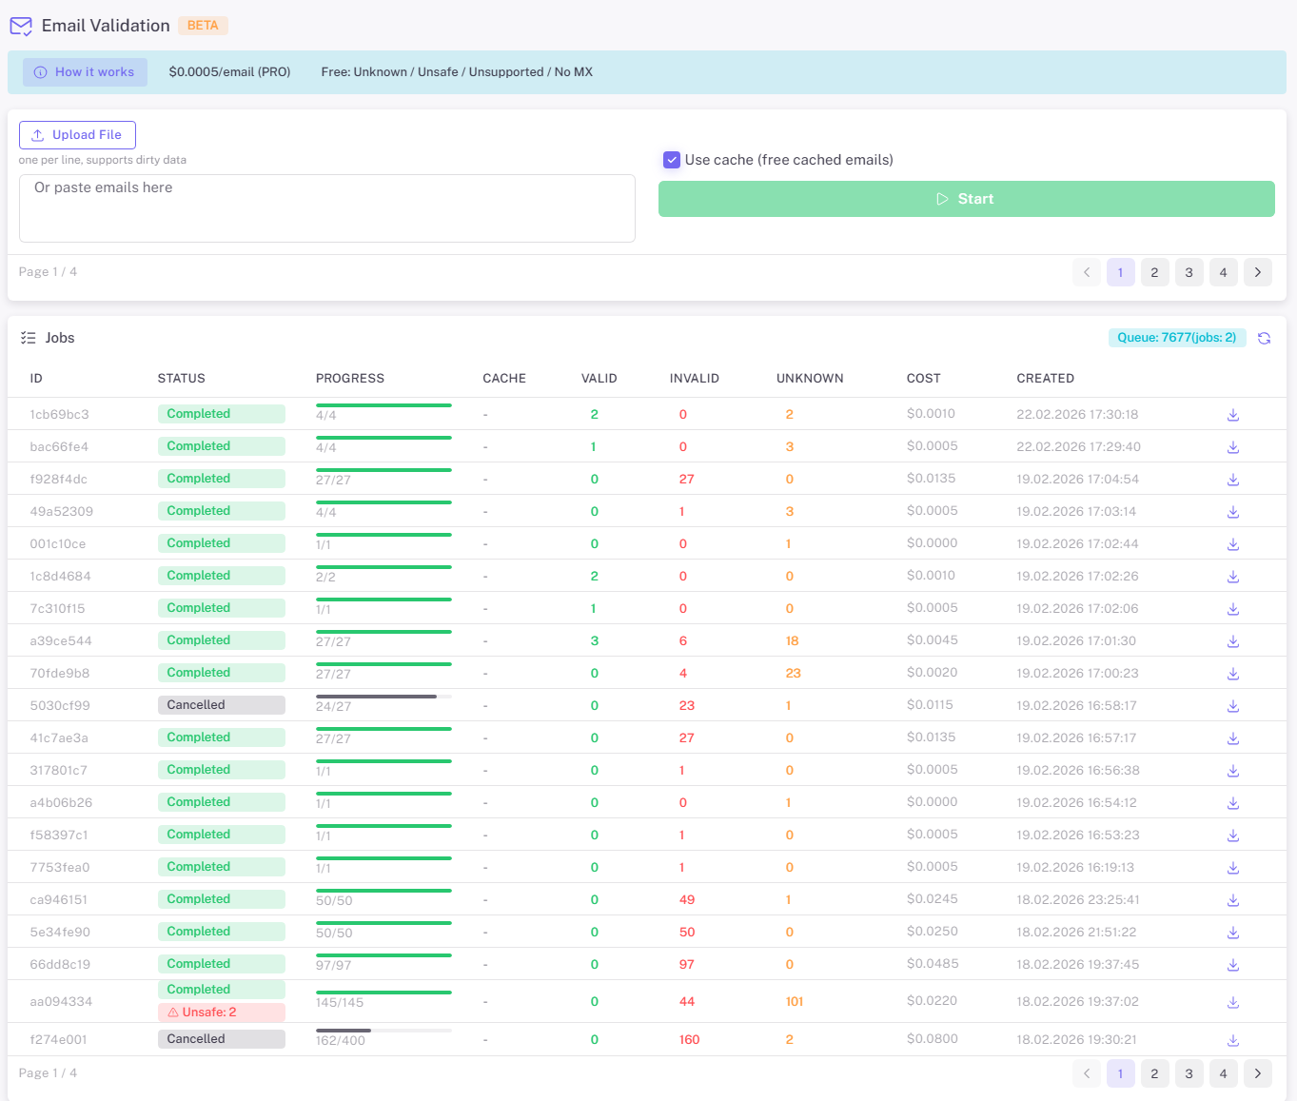Image resolution: width=1297 pixels, height=1101 pixels.
Task: Open page 3 in bottom pagination
Action: pos(1189,1073)
